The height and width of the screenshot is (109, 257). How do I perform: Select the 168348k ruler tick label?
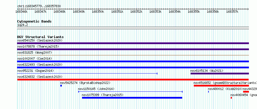pyautogui.click(x=60, y=12)
